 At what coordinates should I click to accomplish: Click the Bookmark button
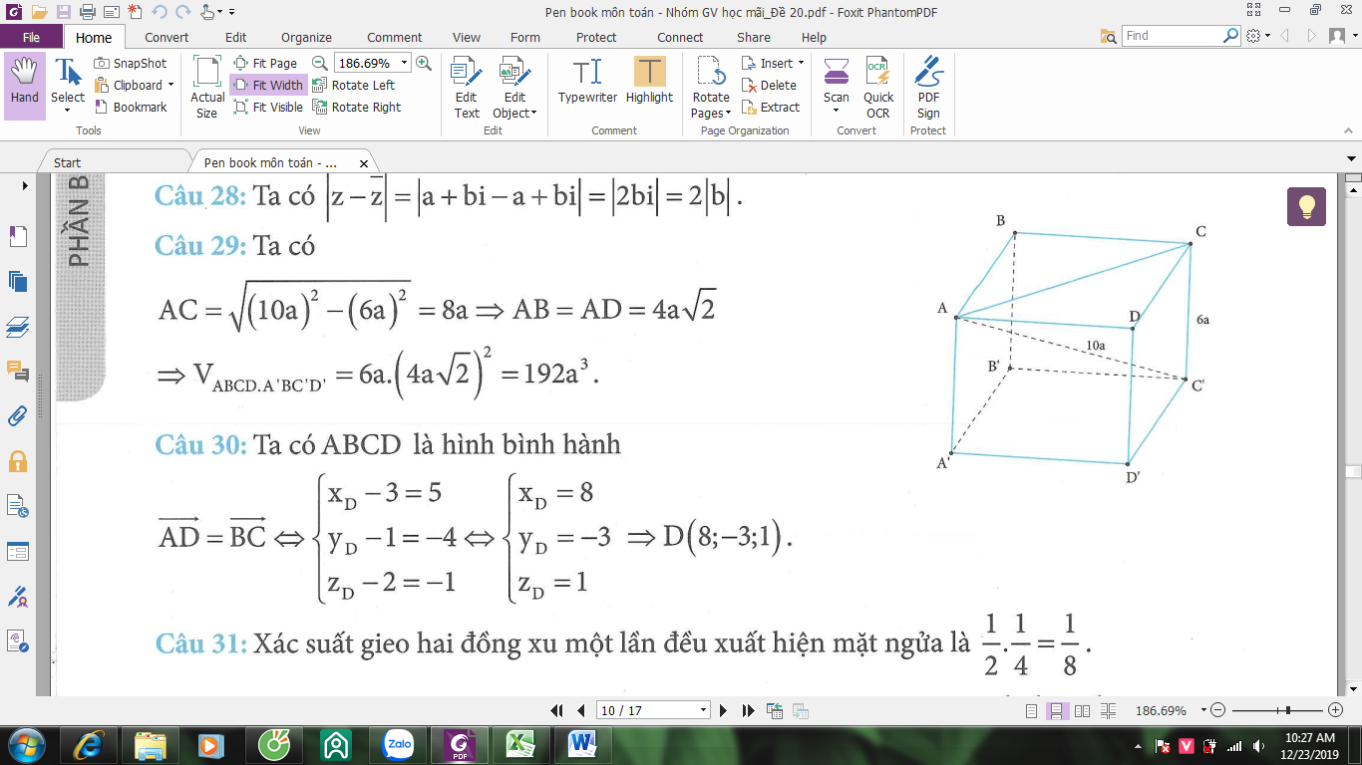132,108
